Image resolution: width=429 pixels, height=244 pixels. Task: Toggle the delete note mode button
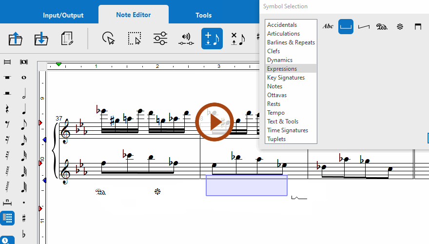click(237, 39)
